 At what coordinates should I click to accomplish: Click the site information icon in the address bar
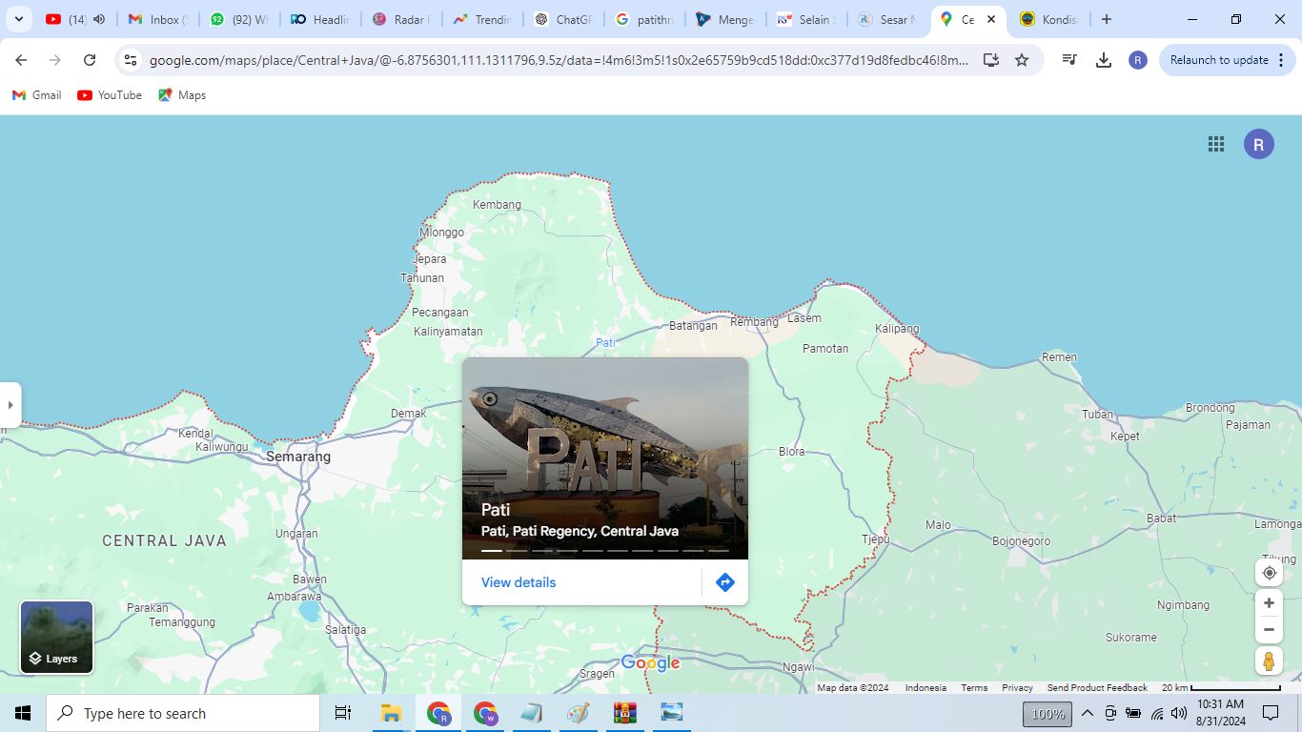[x=132, y=60]
